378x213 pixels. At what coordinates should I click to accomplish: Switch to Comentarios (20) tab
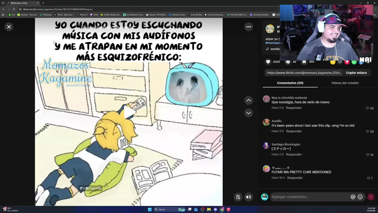tap(290, 83)
